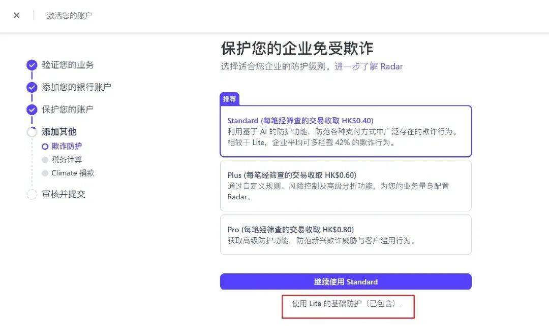Click the checkmark icon beside 验证您的业务
The width and height of the screenshot is (549, 326).
pyautogui.click(x=32, y=65)
